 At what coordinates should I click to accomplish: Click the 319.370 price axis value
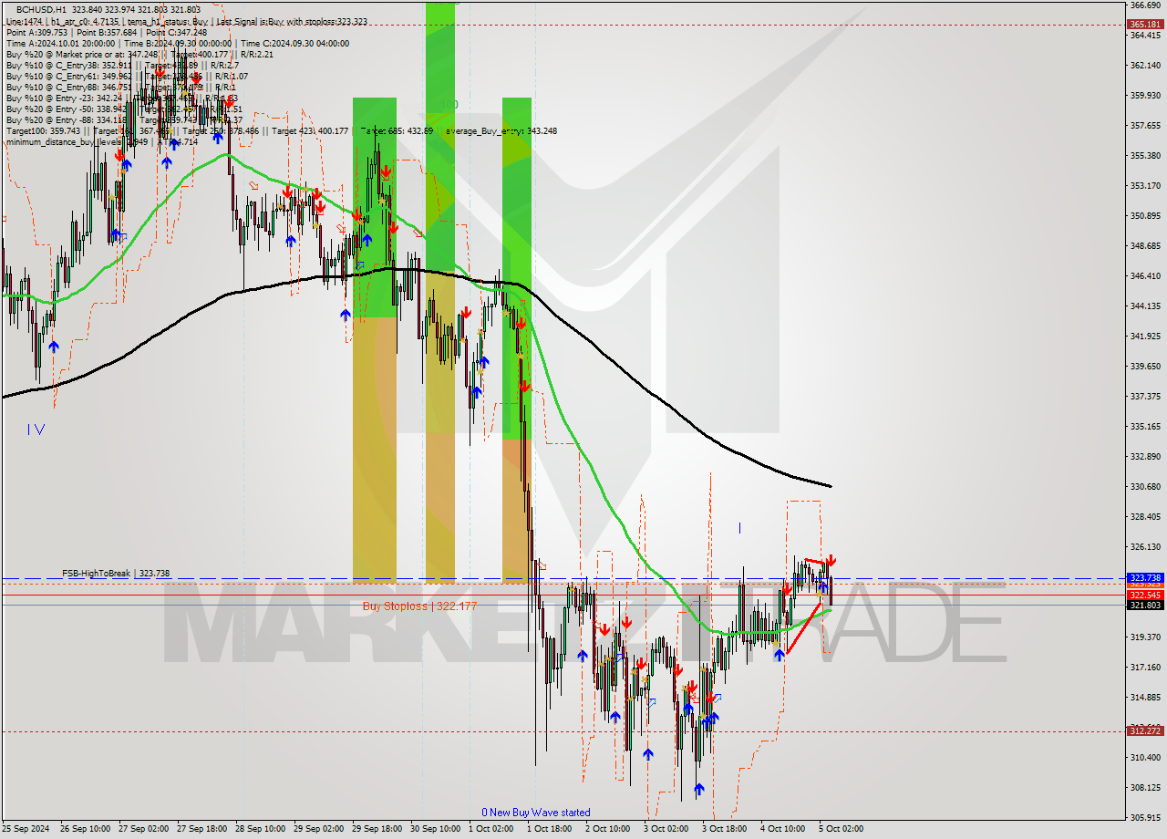click(1144, 637)
